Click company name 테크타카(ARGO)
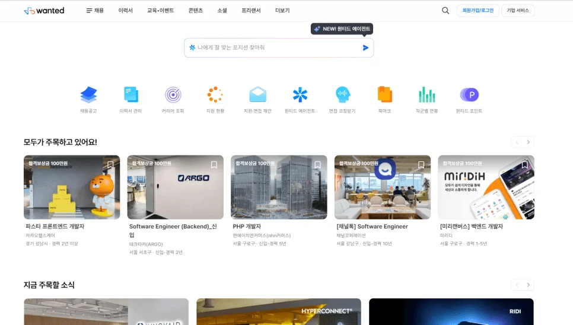This screenshot has height=325, width=573. pyautogui.click(x=146, y=244)
